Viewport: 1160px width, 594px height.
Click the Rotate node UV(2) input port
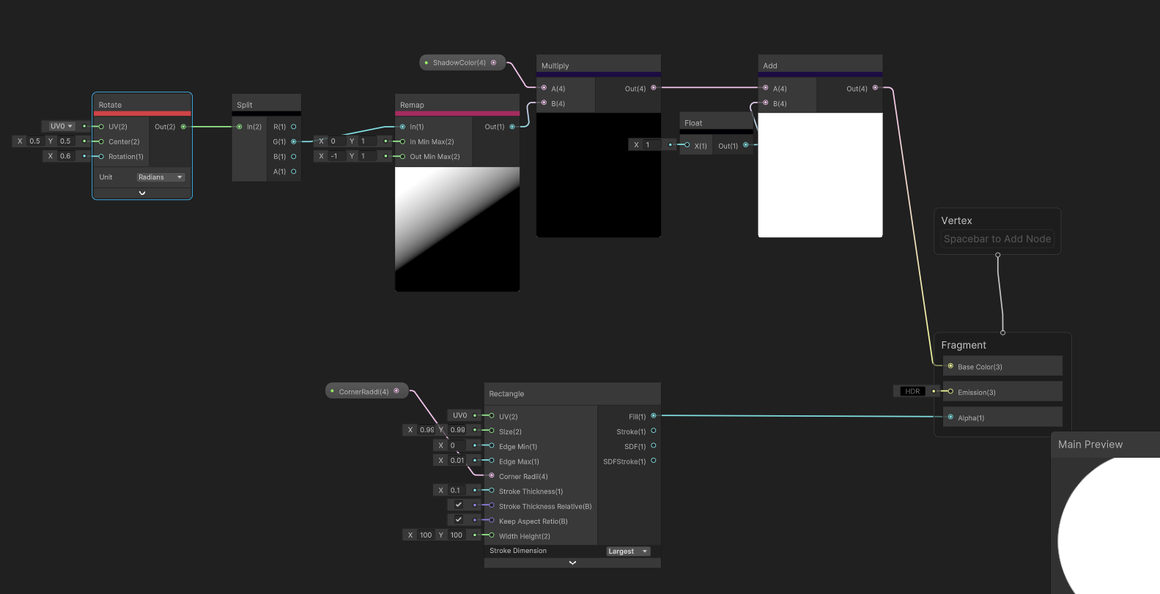(101, 127)
